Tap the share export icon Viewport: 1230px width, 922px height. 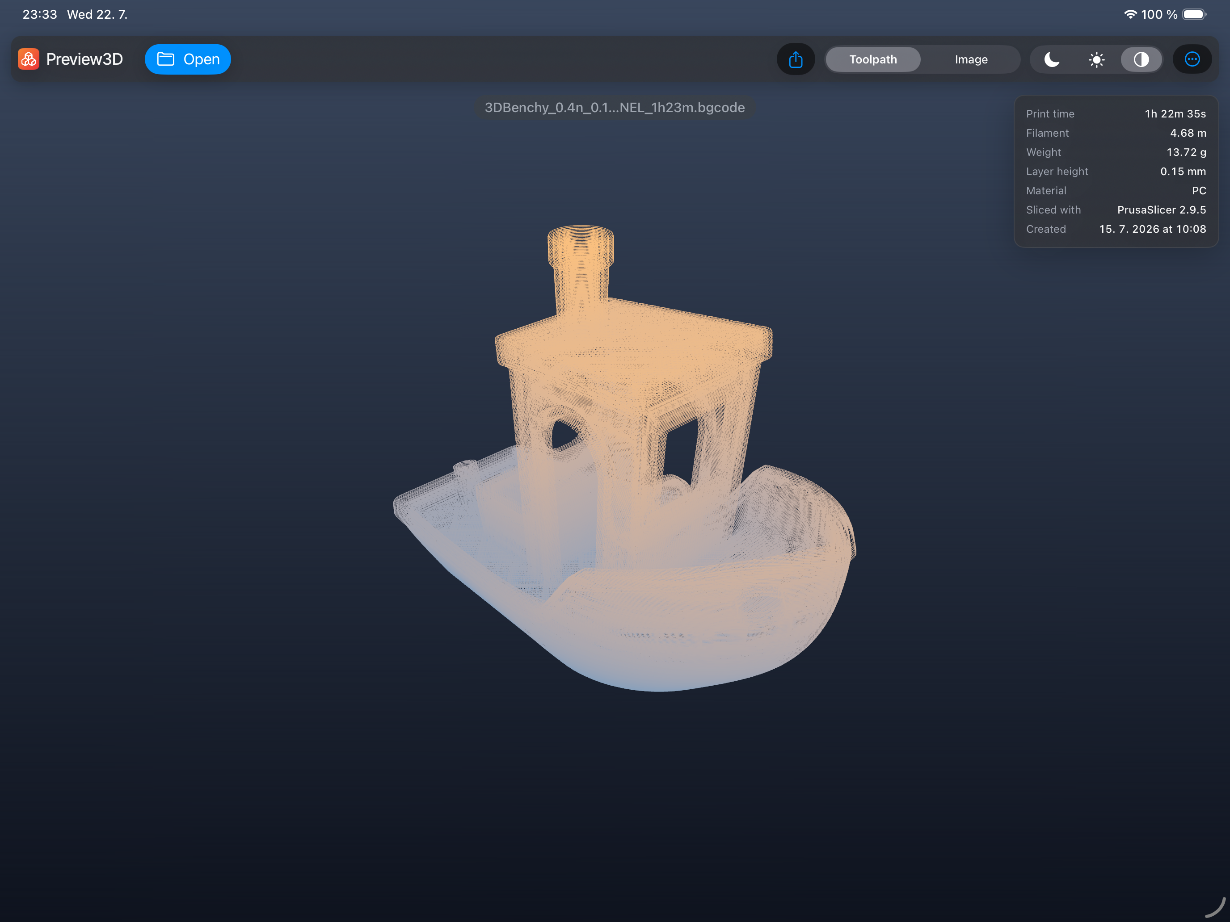(x=796, y=59)
